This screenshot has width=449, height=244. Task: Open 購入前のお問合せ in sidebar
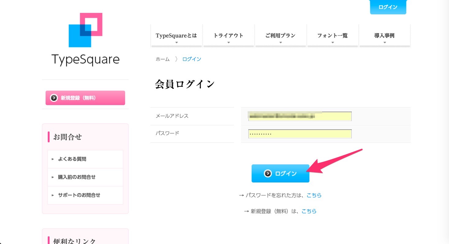click(85, 177)
